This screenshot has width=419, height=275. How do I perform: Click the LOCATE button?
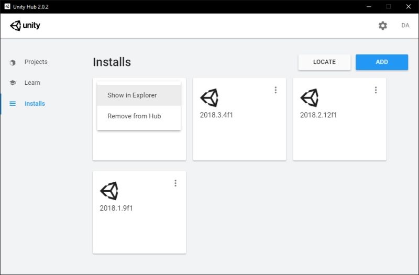coord(324,62)
